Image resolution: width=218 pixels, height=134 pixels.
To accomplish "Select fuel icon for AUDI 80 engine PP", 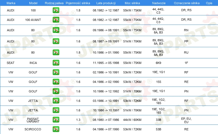I will (56, 41).
